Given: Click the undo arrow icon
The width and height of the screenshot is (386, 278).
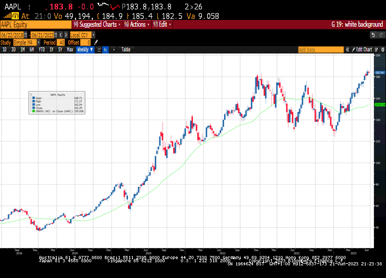Looking at the screenshot, I should 373,35.
